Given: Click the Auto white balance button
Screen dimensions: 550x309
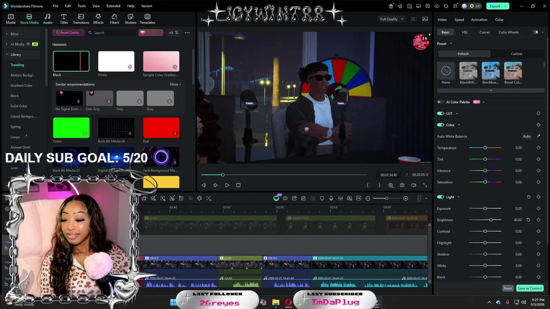Looking at the screenshot, I should pos(527,136).
